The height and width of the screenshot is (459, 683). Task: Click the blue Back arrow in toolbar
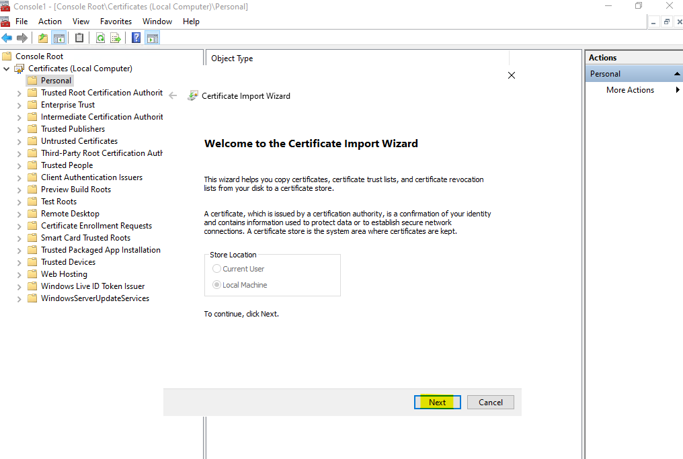(7, 38)
